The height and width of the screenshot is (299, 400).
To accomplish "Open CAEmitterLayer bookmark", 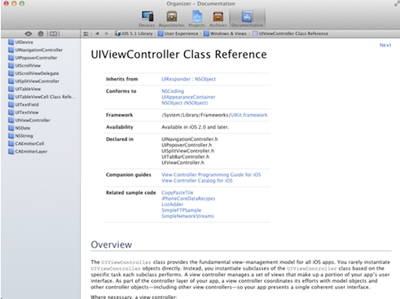I will [28, 152].
